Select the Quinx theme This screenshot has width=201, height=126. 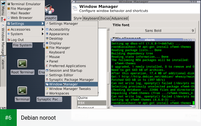pos(92,98)
